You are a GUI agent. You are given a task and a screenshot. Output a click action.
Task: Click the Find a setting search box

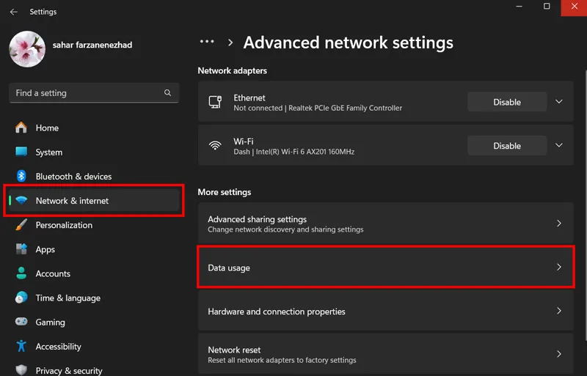click(94, 93)
